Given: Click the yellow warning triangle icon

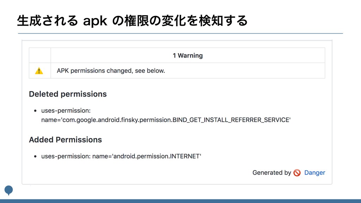Looking at the screenshot, I should (39, 71).
